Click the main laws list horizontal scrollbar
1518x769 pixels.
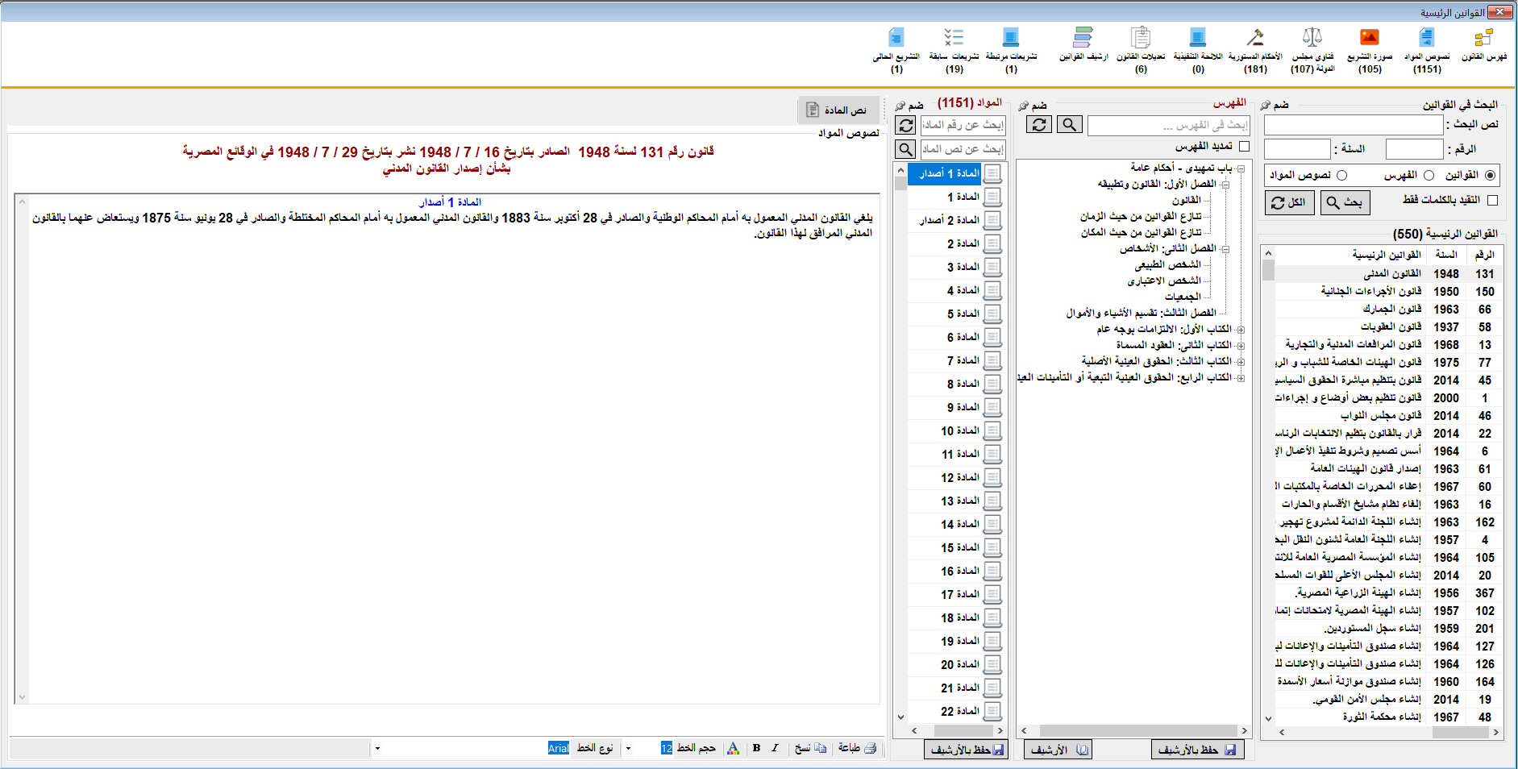pyautogui.click(x=1387, y=733)
